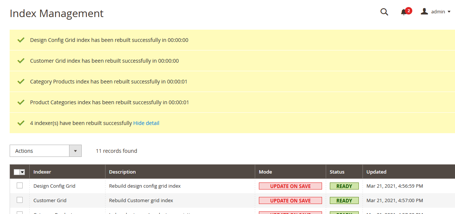Viewport: 455px width, 214px height.
Task: Click the admin user avatar icon
Action: [424, 11]
